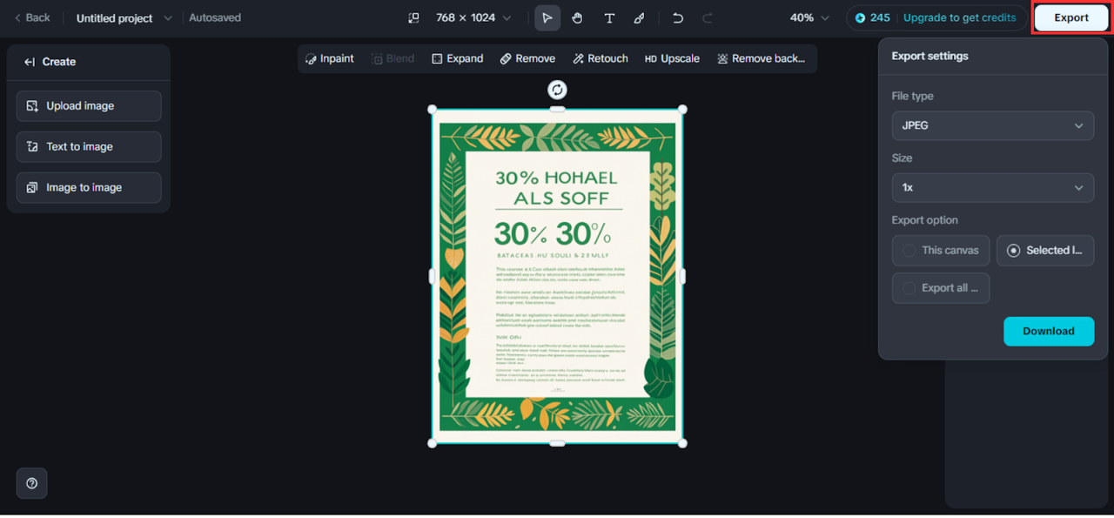Select the pointer Select tool

tap(547, 17)
